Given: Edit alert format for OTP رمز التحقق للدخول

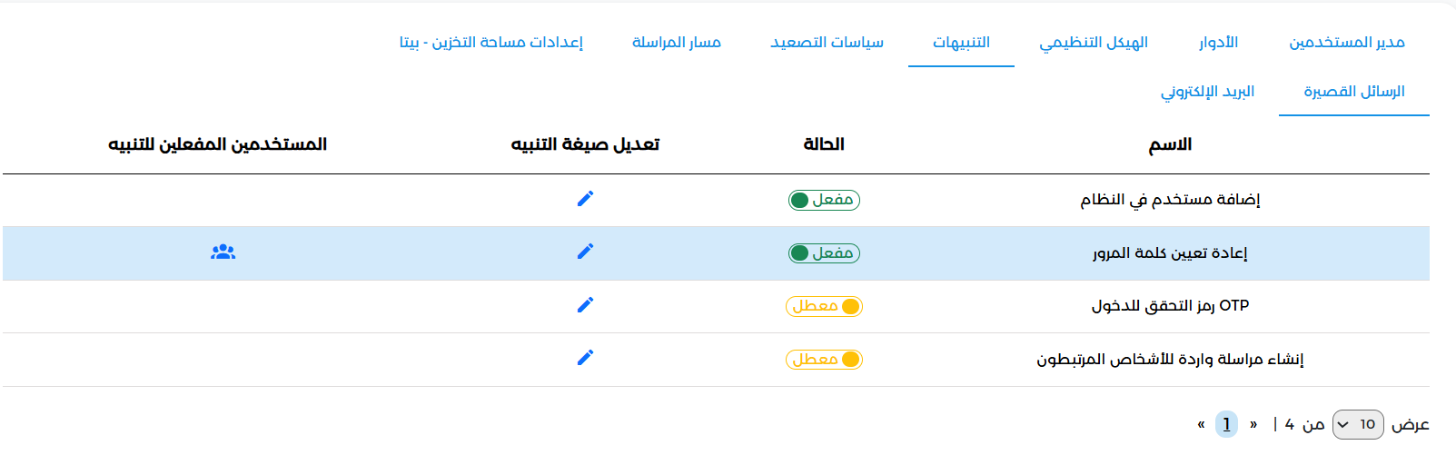Looking at the screenshot, I should coord(585,304).
